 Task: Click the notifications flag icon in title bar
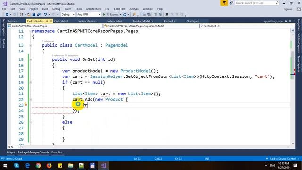click(x=224, y=3)
